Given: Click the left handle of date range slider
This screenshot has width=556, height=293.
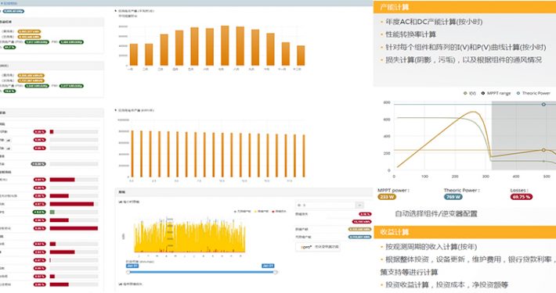Looking at the screenshot, I should click(x=128, y=272).
